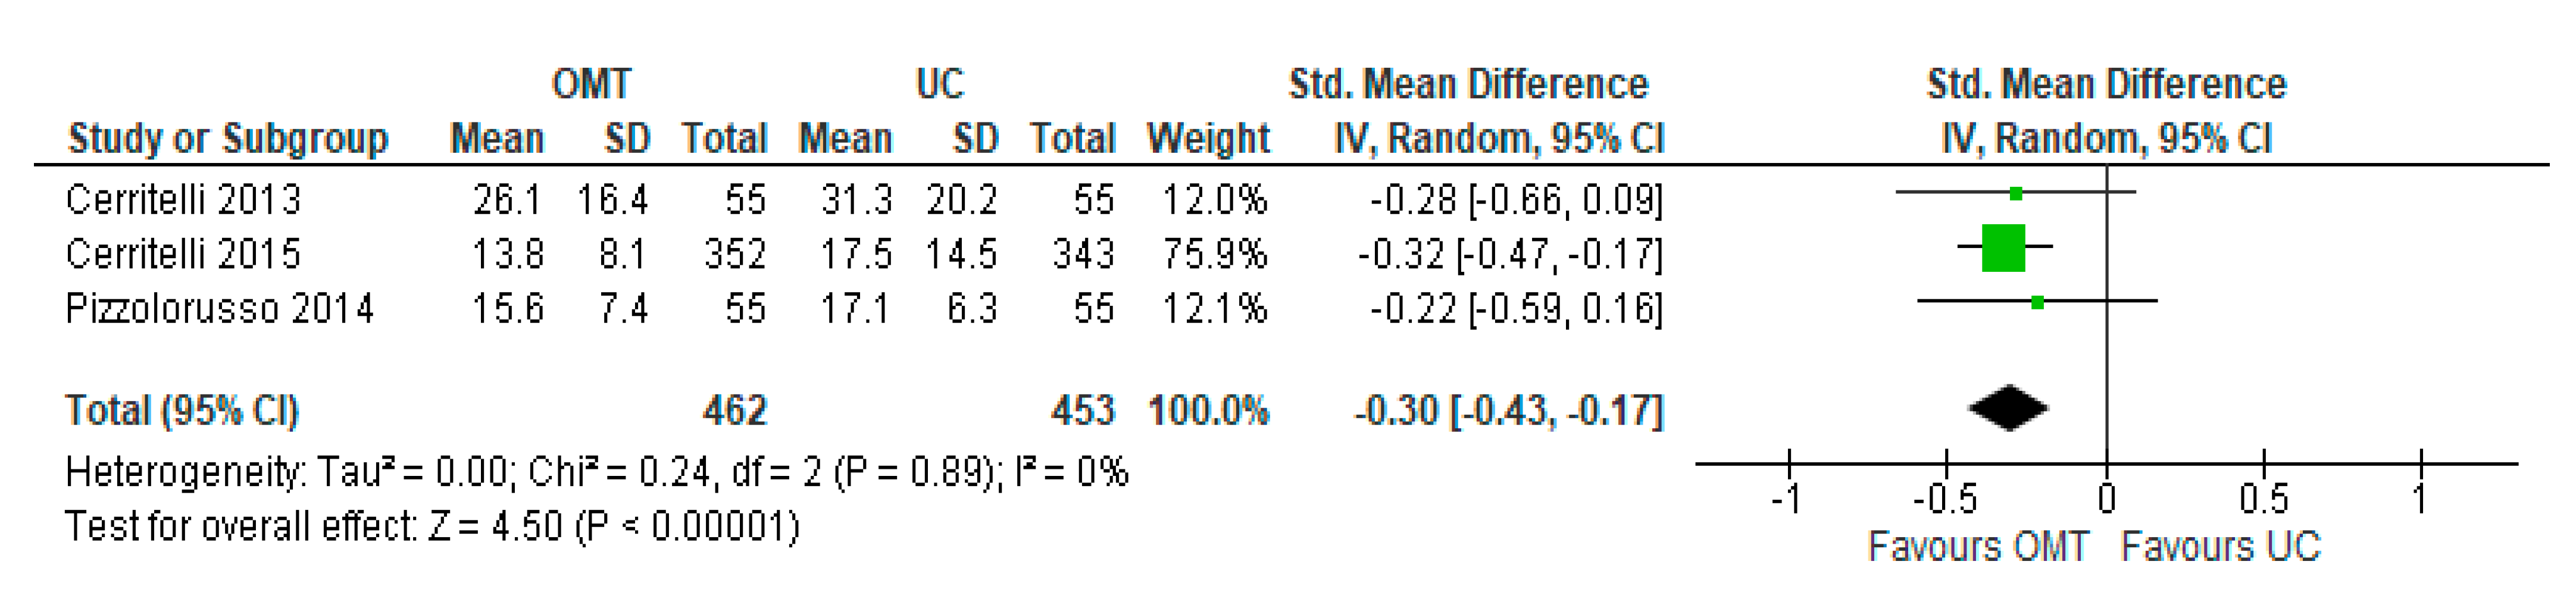Click the 'Weight' column header
Screen dimensions: 2576x605
click(x=1208, y=138)
